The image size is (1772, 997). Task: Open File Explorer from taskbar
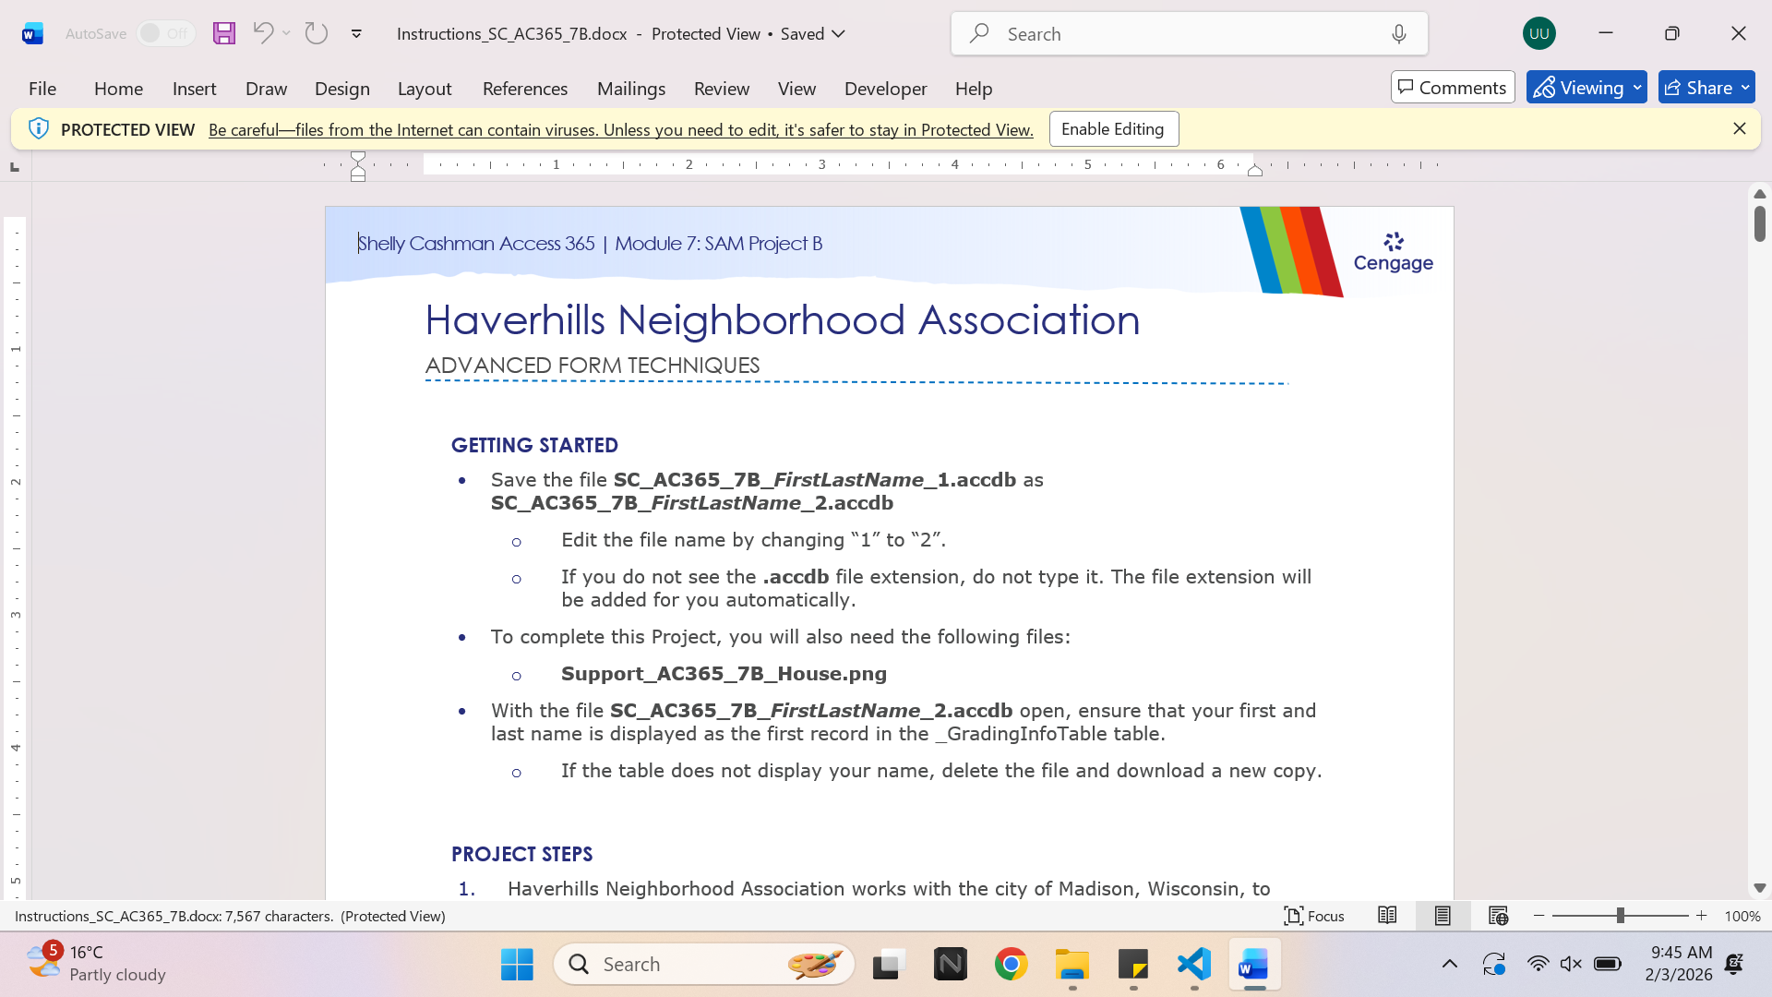(1072, 965)
